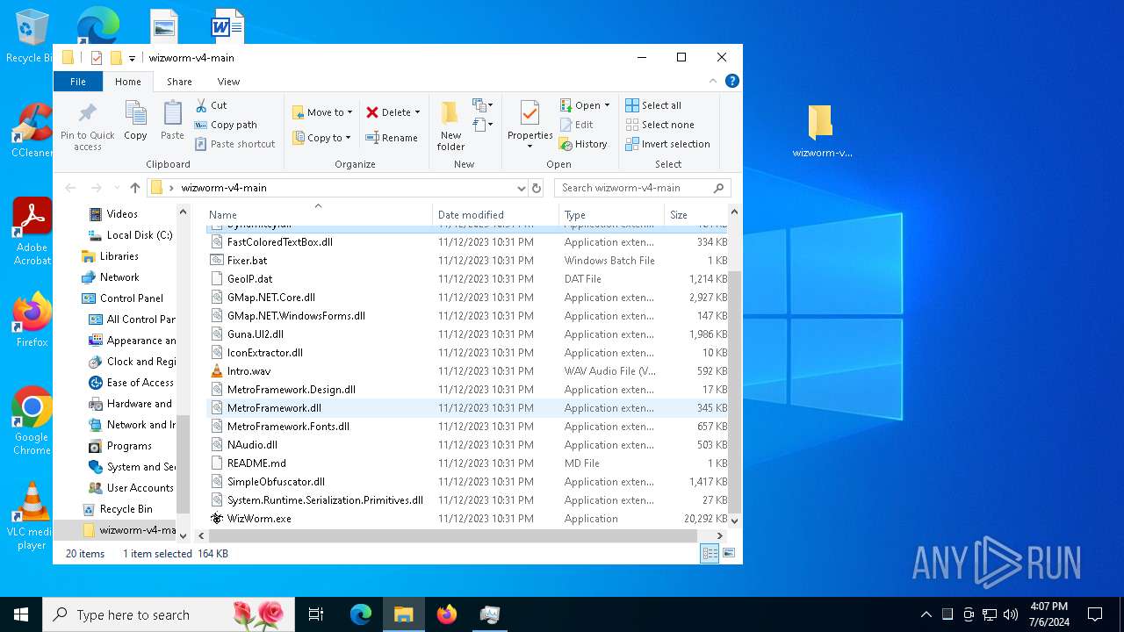Open CCleaner desktop shortcut

coord(32,130)
